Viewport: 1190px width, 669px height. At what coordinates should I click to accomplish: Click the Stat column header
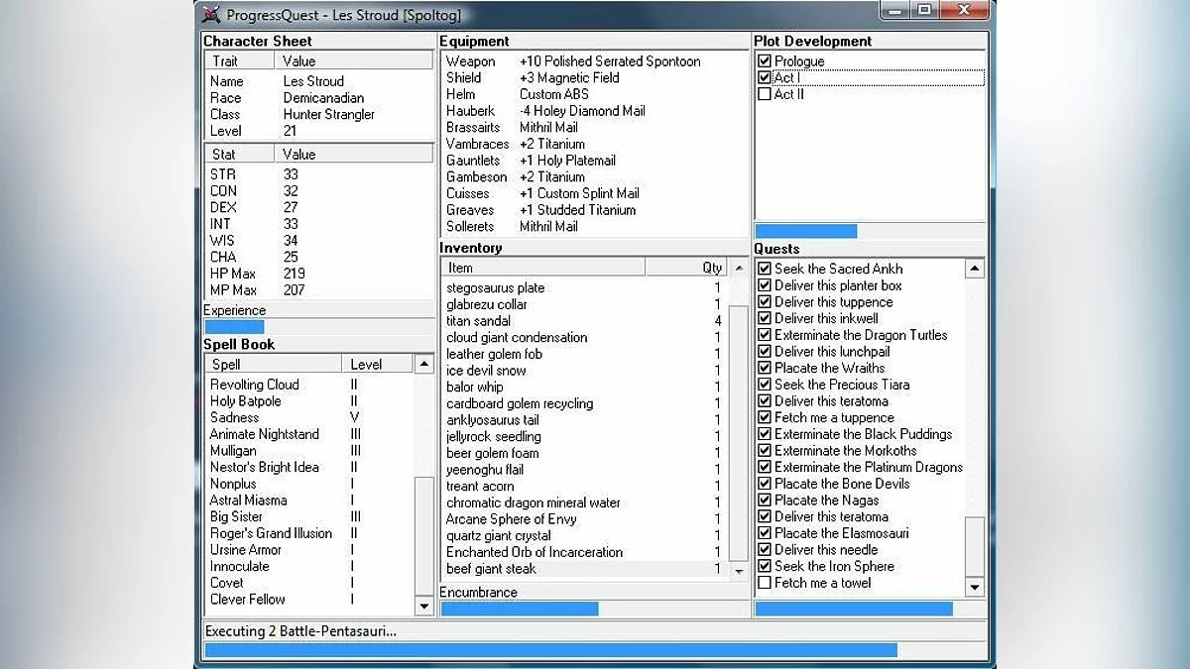(x=239, y=154)
